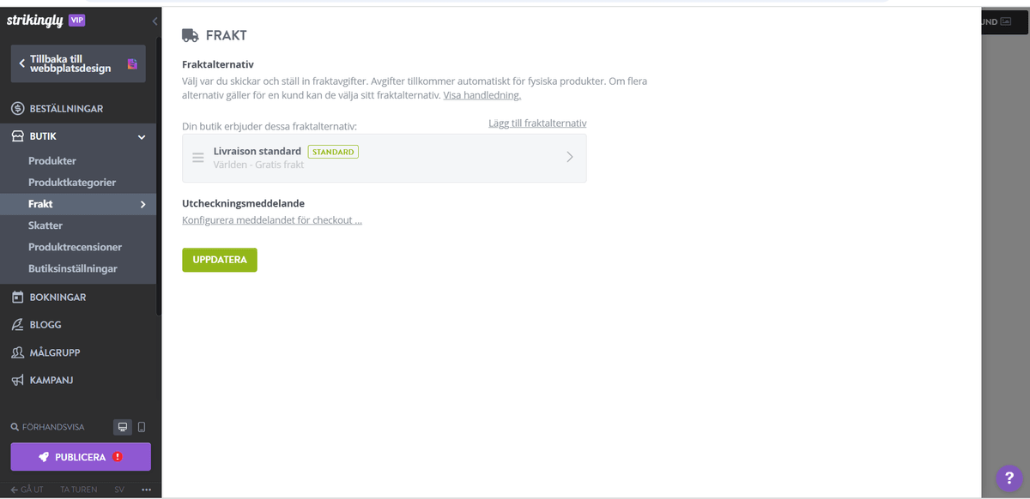Click the Blogg feather icon

click(x=17, y=325)
